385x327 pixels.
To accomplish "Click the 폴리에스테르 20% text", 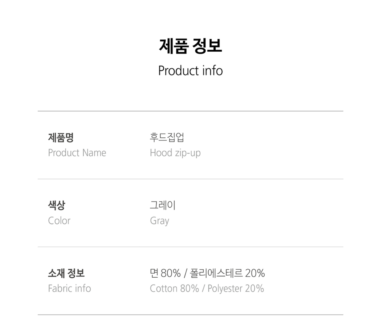I will tap(227, 273).
